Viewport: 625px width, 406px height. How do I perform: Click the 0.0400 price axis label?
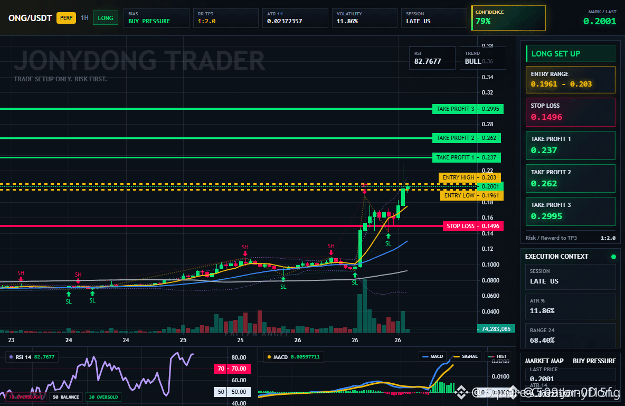(x=490, y=311)
